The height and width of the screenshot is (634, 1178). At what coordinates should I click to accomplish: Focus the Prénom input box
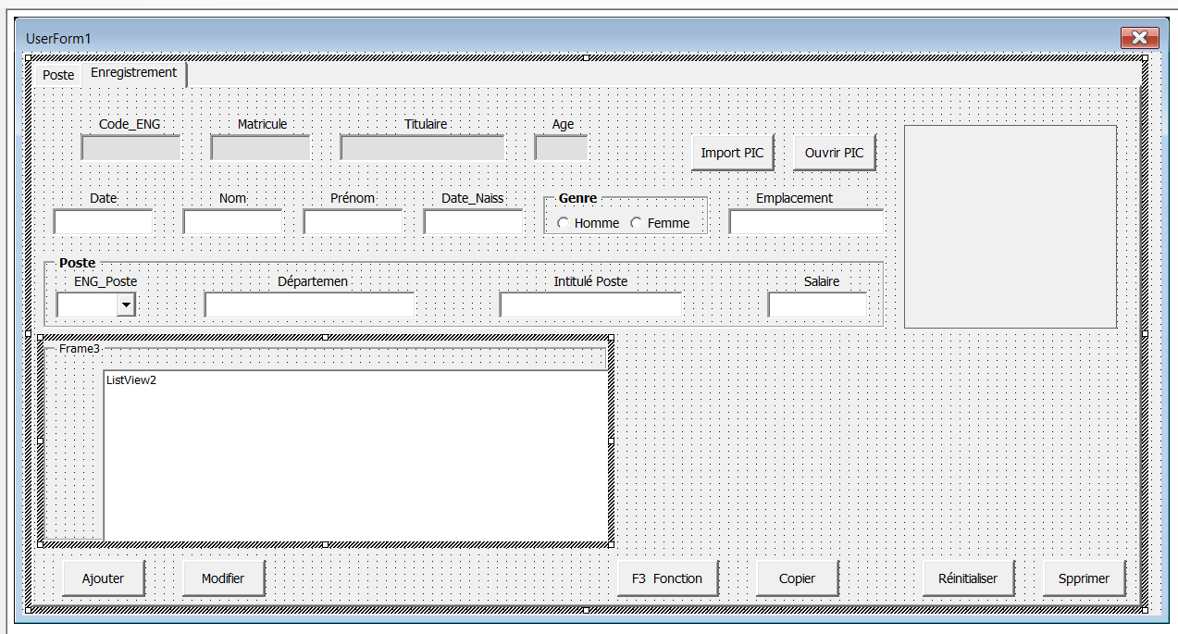pyautogui.click(x=353, y=222)
